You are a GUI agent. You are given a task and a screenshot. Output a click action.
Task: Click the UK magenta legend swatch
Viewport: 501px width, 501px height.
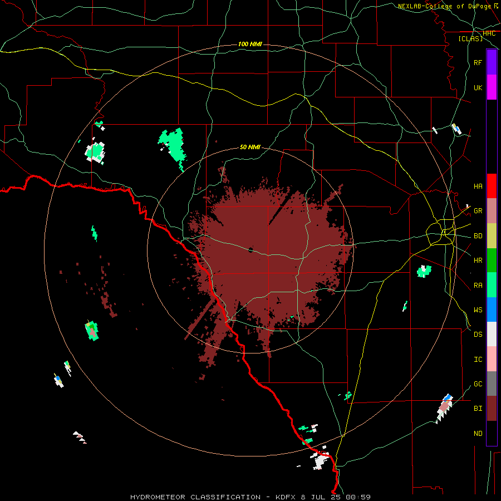(492, 87)
